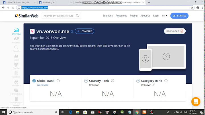This screenshot has width=205, height=115.
Task: Open the Content sidebar section
Action: tap(16, 75)
